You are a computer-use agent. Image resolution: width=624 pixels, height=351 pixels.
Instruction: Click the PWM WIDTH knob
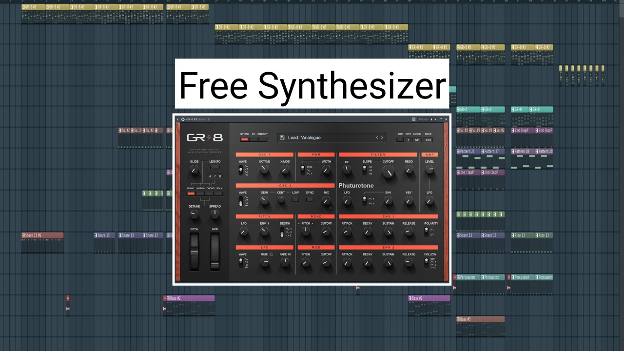click(x=326, y=170)
